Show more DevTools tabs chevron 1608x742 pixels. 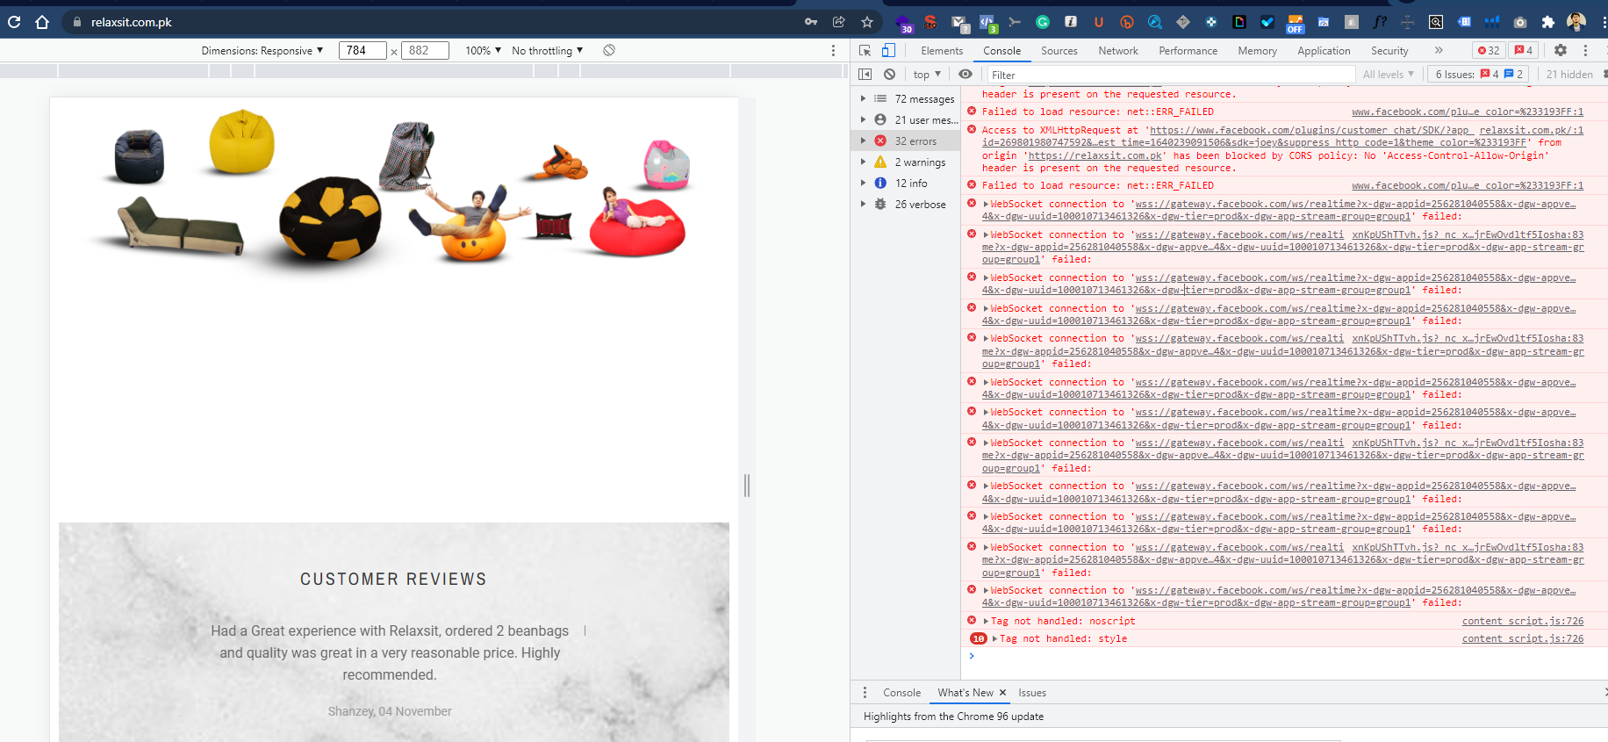(1439, 51)
